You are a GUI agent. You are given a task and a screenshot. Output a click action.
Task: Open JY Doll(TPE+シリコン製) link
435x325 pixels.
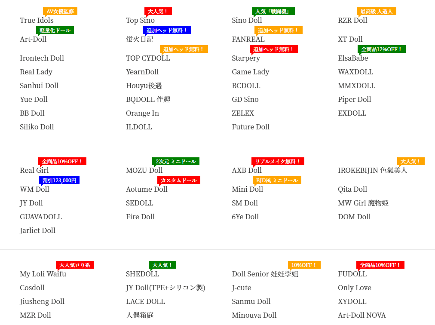pyautogui.click(x=165, y=288)
